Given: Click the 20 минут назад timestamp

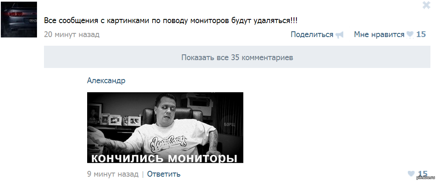Looking at the screenshot, I should (x=72, y=34).
